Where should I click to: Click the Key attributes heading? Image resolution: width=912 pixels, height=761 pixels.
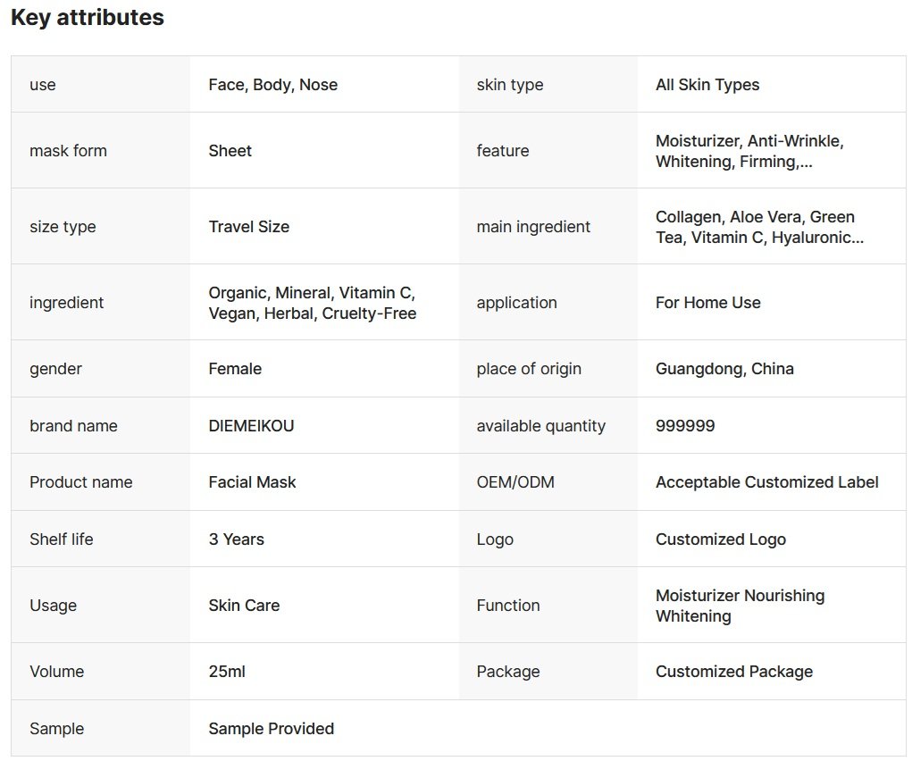point(88,18)
